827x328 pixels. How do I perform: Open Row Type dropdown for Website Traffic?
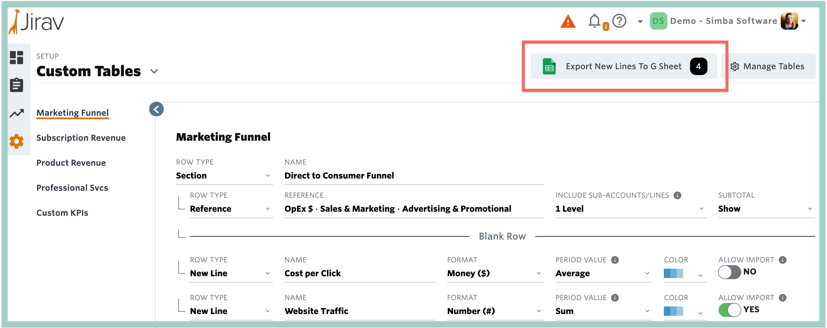pyautogui.click(x=231, y=311)
